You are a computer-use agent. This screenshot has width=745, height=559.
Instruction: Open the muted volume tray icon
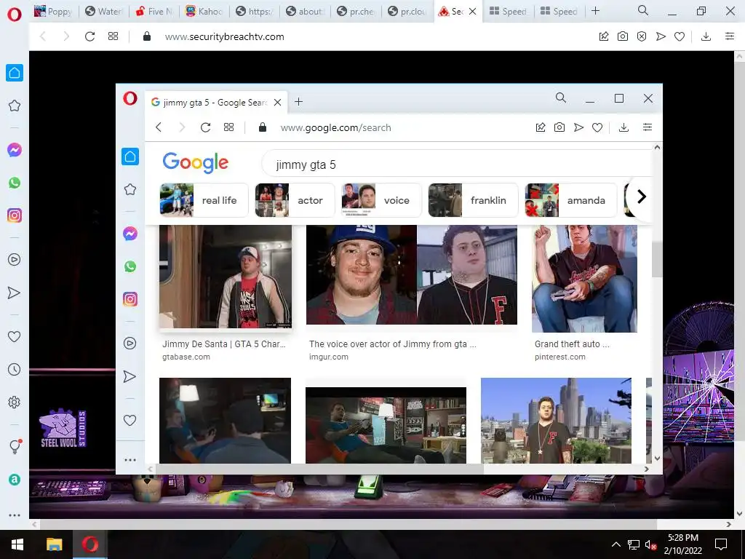click(651, 544)
